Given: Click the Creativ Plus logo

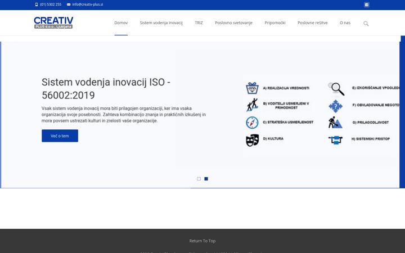Looking at the screenshot, I should 53,22.
